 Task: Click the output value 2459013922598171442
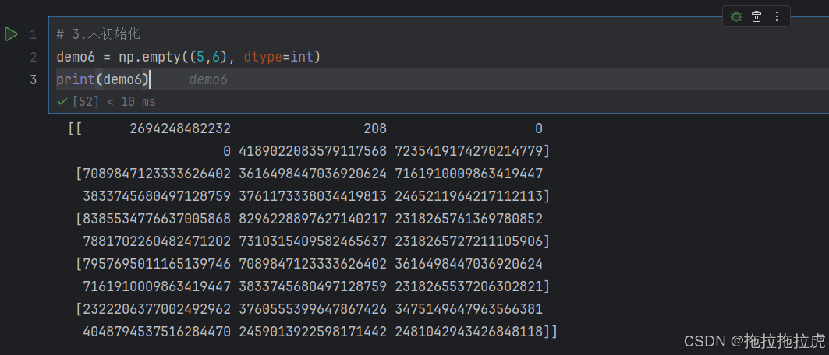pyautogui.click(x=313, y=332)
